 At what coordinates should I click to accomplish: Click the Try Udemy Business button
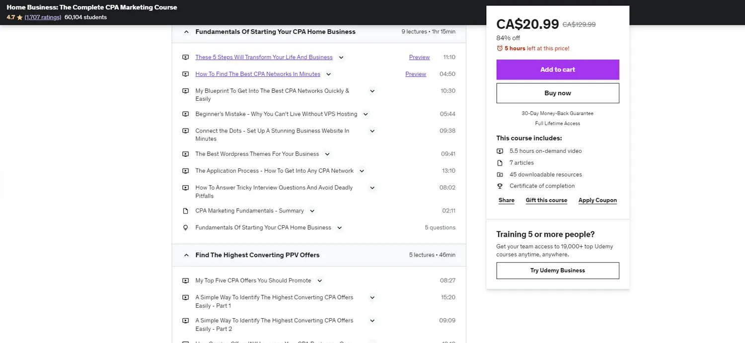click(557, 271)
